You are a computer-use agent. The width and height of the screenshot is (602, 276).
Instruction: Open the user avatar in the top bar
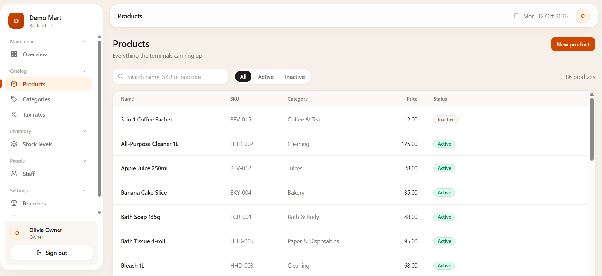click(x=583, y=16)
